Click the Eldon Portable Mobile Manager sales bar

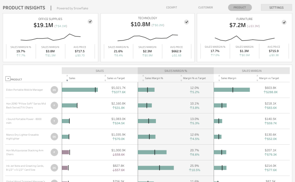click(80, 90)
